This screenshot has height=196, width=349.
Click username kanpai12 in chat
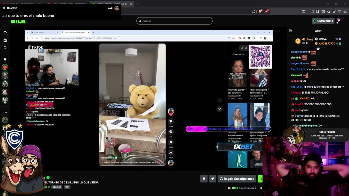click(x=296, y=81)
